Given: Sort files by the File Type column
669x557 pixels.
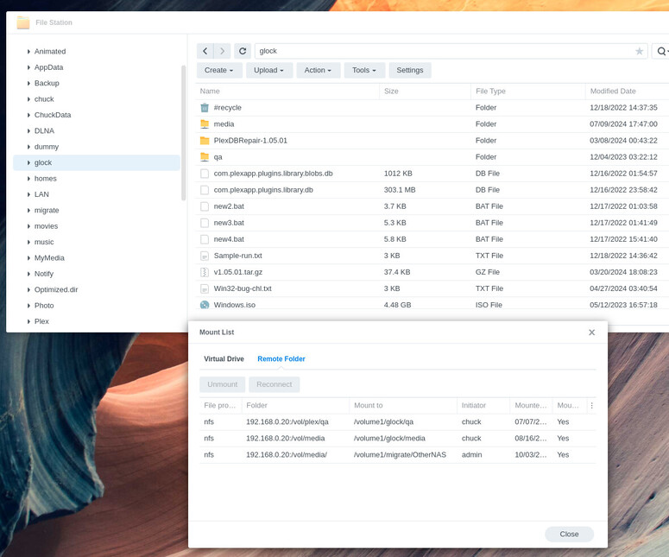Looking at the screenshot, I should [528, 92].
